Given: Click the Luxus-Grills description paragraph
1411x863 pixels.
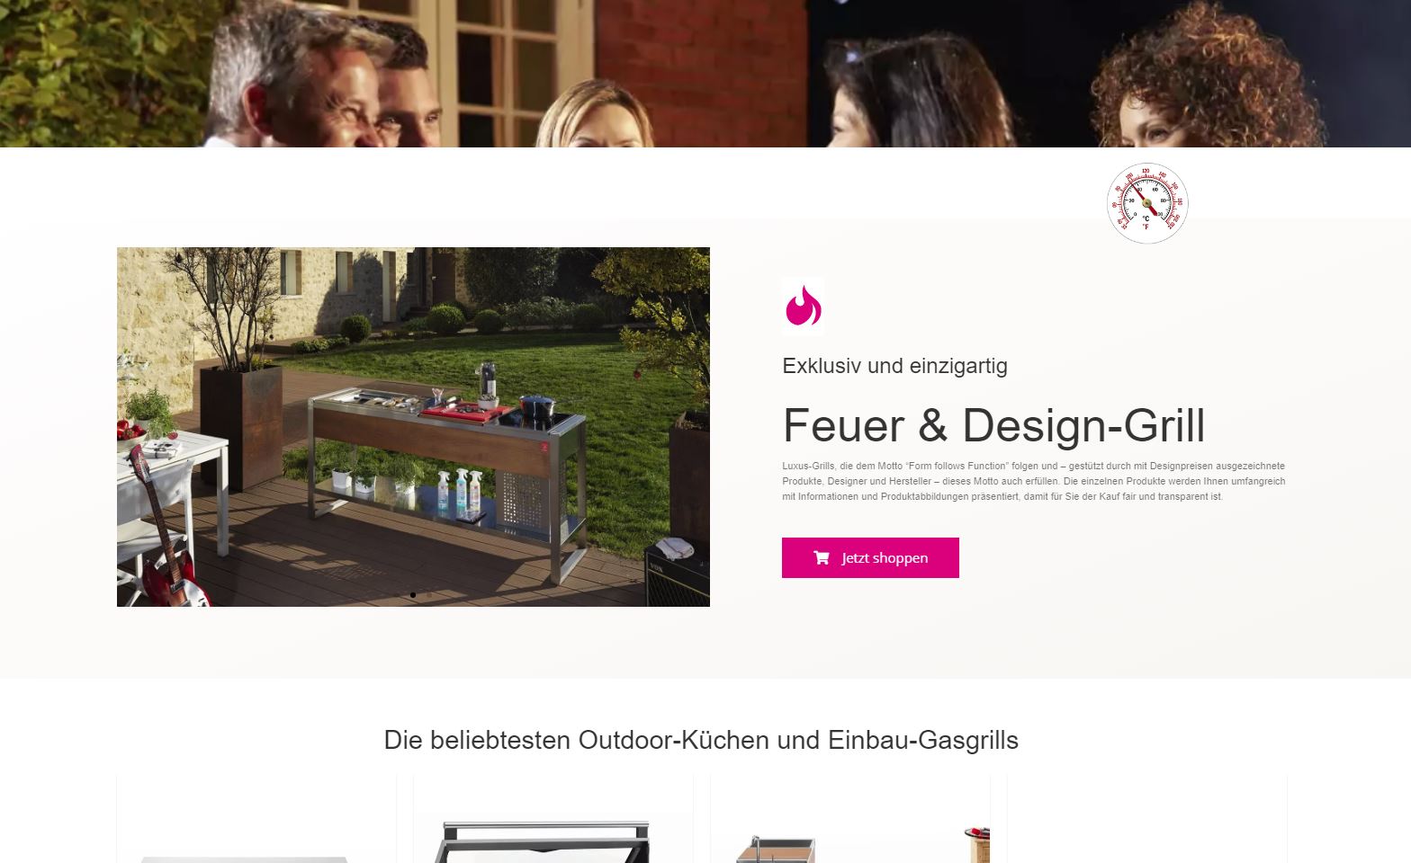Looking at the screenshot, I should pos(1034,481).
